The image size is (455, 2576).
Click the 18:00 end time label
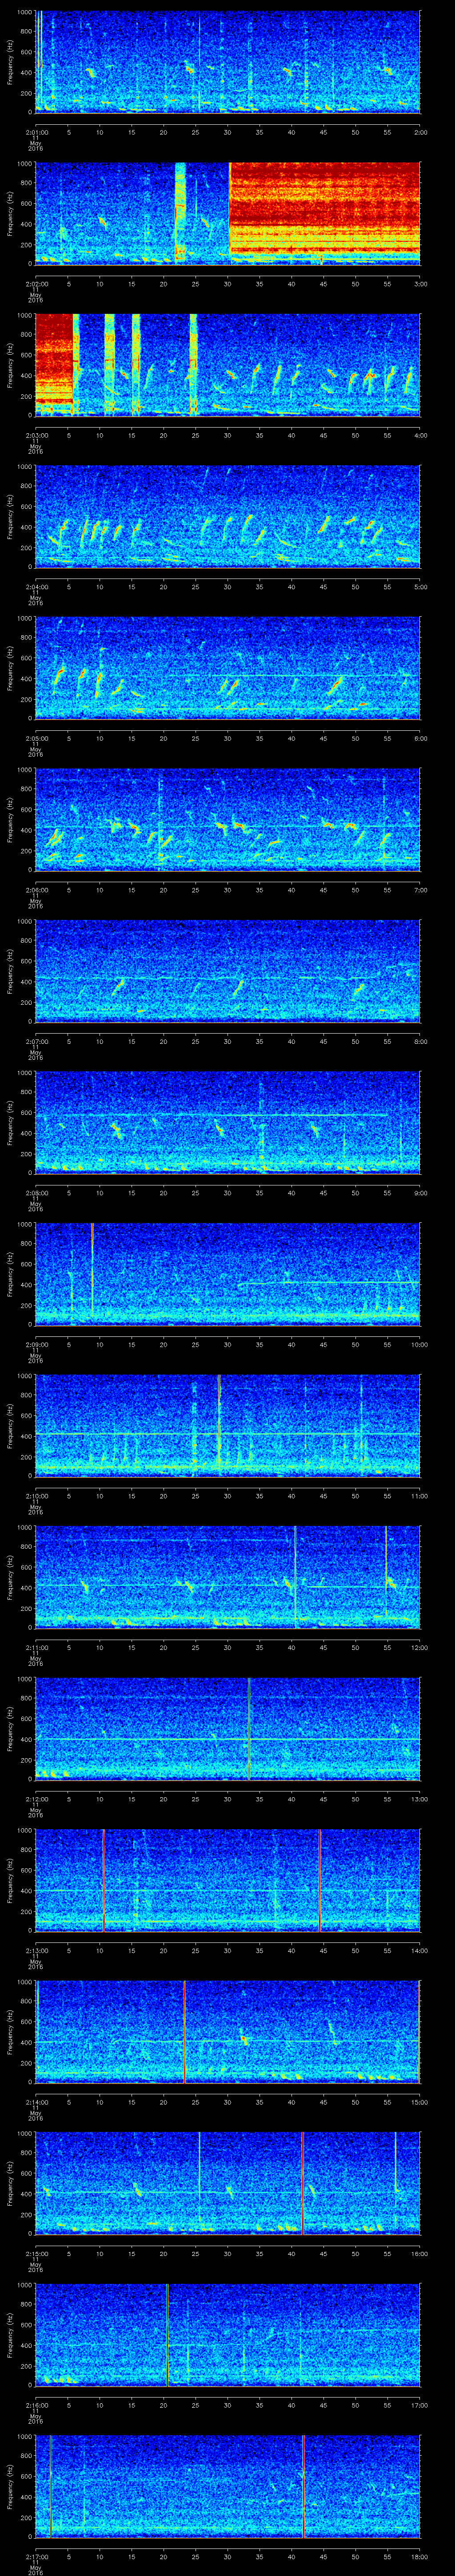click(419, 2557)
